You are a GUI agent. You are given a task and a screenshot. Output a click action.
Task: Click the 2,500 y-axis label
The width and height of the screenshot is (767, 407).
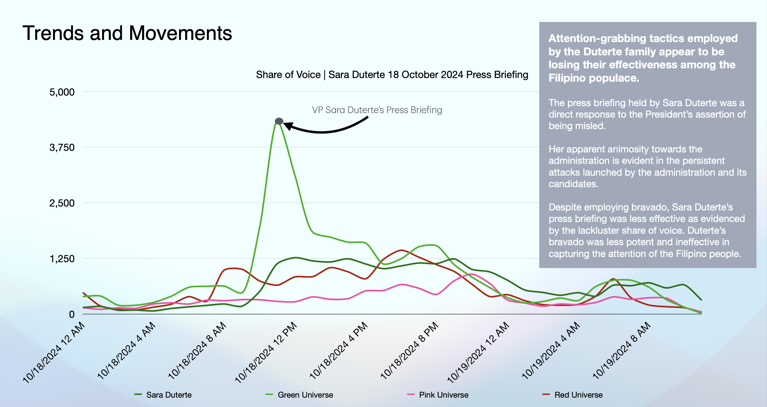pyautogui.click(x=62, y=203)
